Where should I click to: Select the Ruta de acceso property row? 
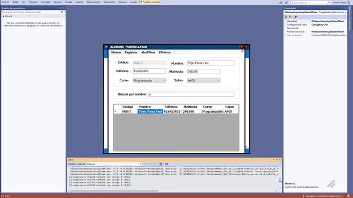point(315,35)
